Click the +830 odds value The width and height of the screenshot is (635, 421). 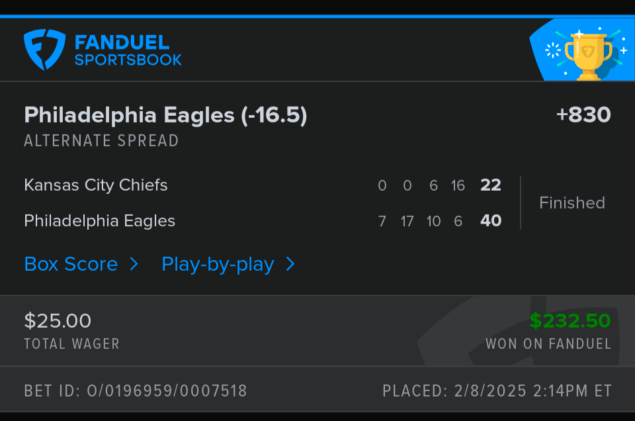(583, 115)
